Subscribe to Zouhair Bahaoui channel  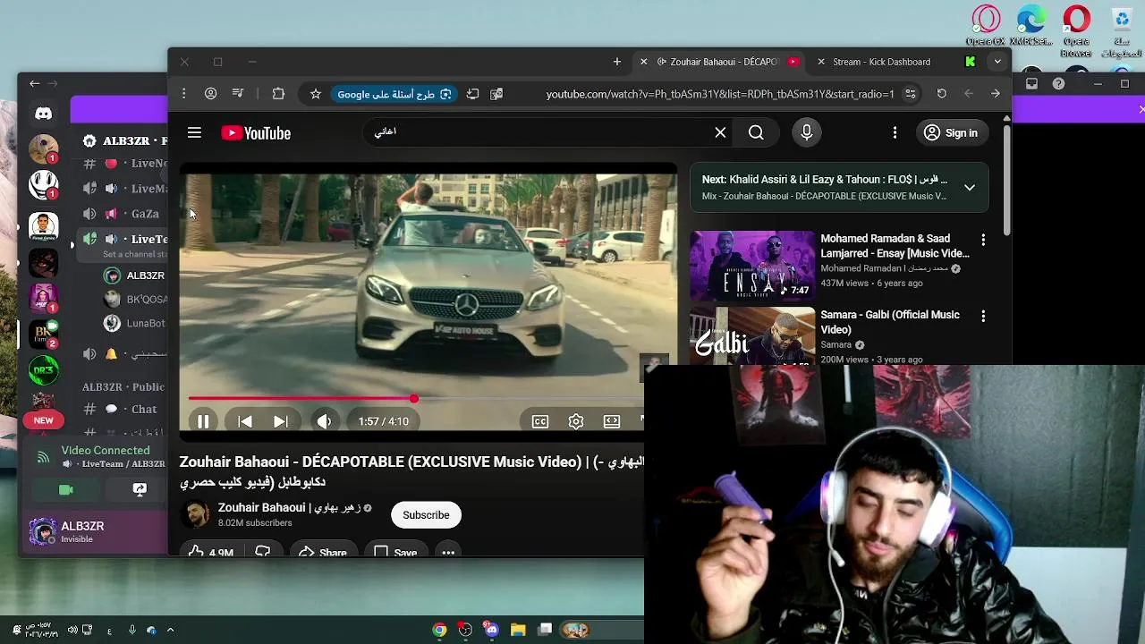[x=426, y=515]
